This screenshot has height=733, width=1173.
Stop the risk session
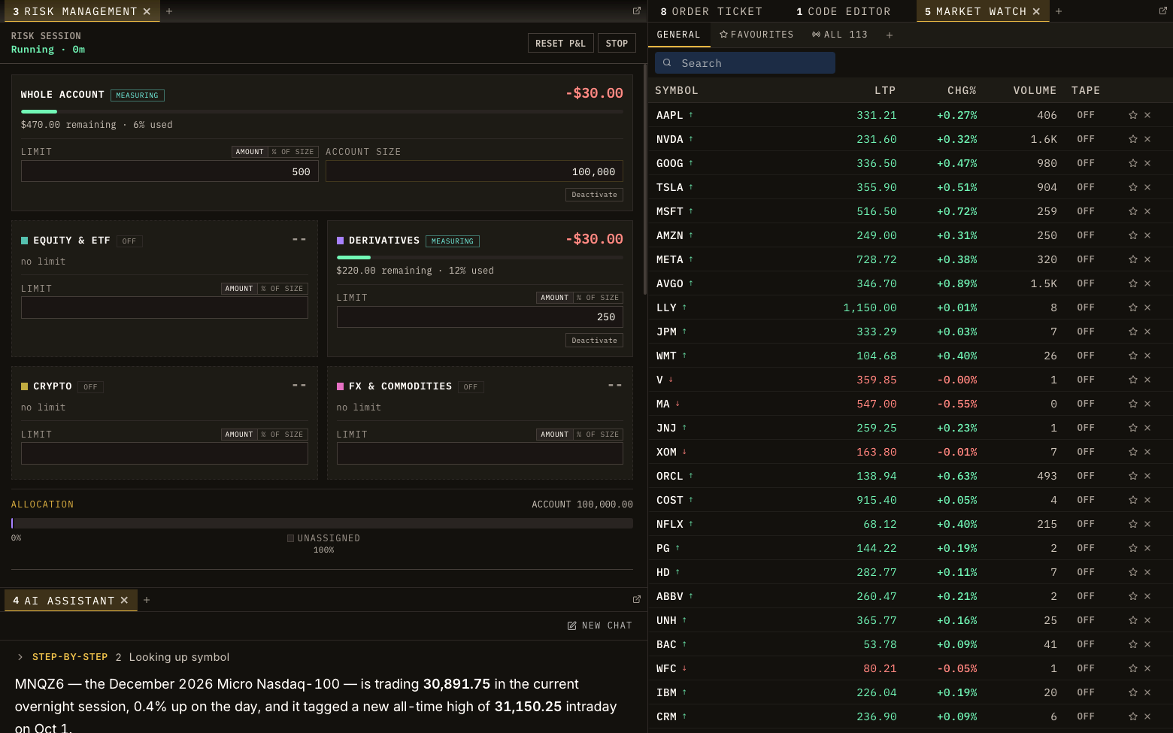pyautogui.click(x=617, y=43)
